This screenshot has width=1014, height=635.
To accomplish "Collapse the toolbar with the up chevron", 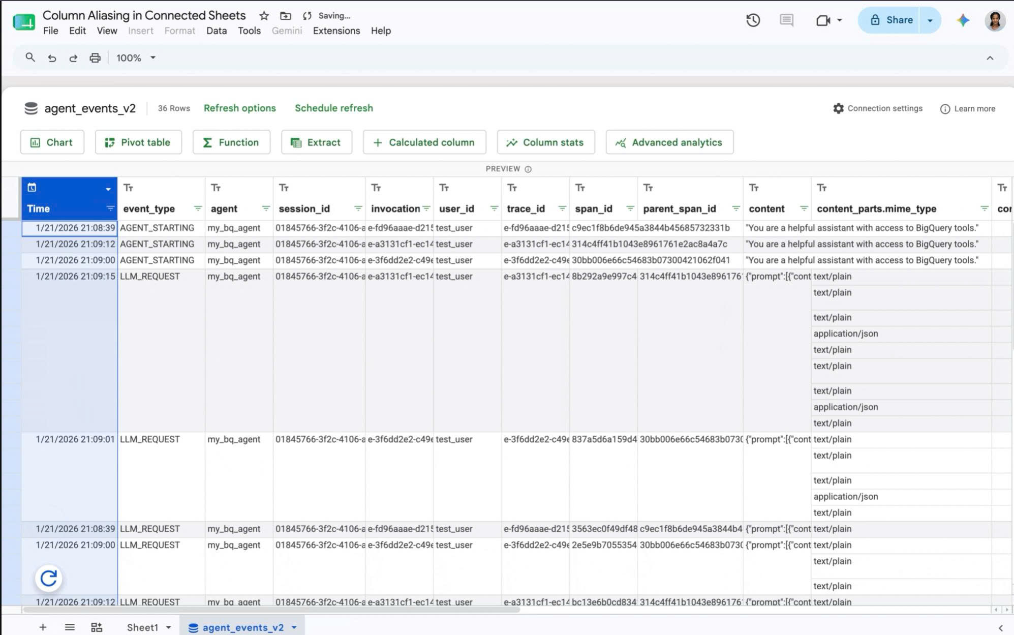I will [x=990, y=58].
